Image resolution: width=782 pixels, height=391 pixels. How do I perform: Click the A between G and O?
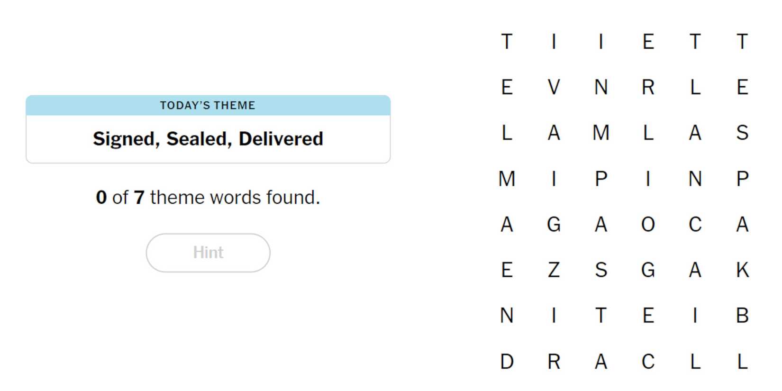600,224
